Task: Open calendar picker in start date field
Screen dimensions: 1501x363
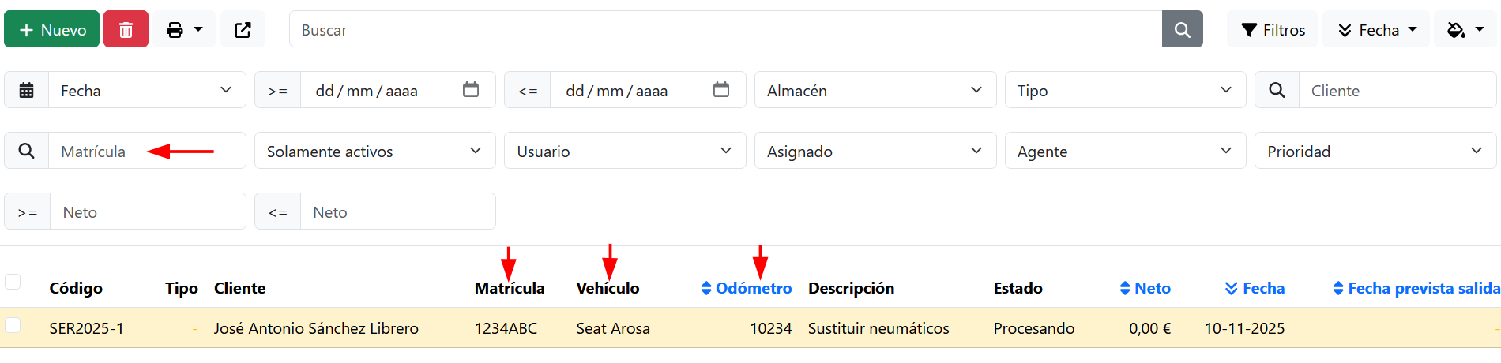Action: 471,90
